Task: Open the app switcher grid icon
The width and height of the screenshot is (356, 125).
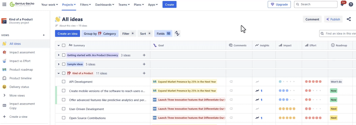Action: pos(5,5)
